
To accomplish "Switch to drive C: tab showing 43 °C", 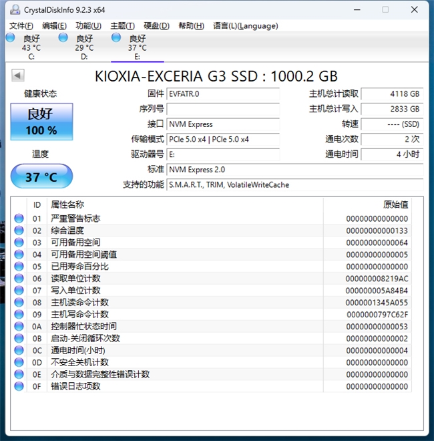I will [31, 47].
